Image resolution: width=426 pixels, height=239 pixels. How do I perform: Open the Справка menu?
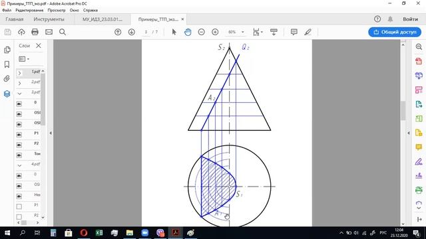click(x=91, y=10)
